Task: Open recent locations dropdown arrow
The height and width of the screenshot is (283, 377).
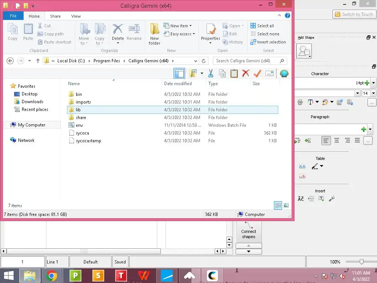Action: pos(29,61)
